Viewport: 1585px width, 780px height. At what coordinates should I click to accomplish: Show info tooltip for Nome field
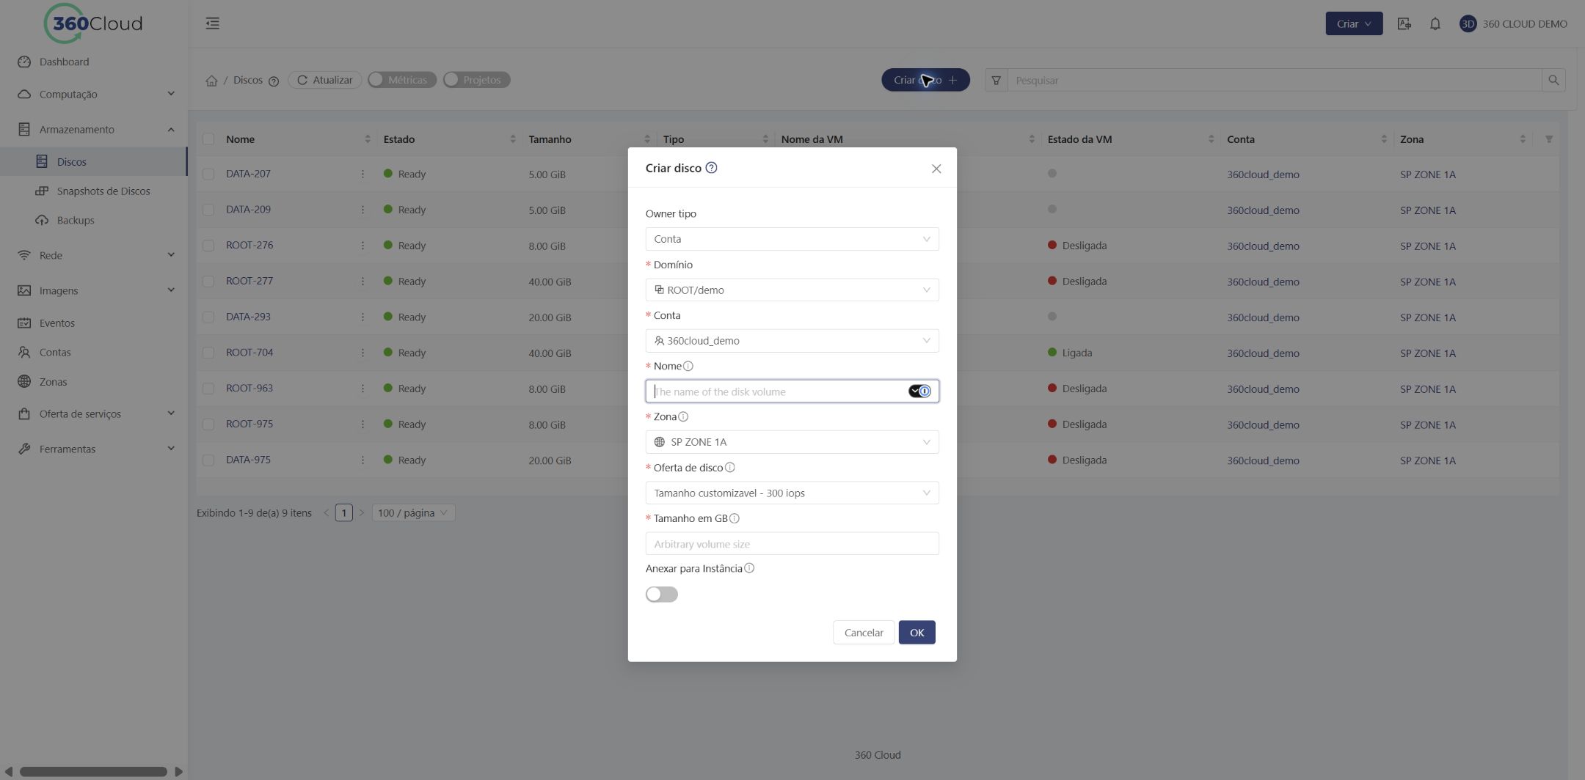click(x=688, y=366)
